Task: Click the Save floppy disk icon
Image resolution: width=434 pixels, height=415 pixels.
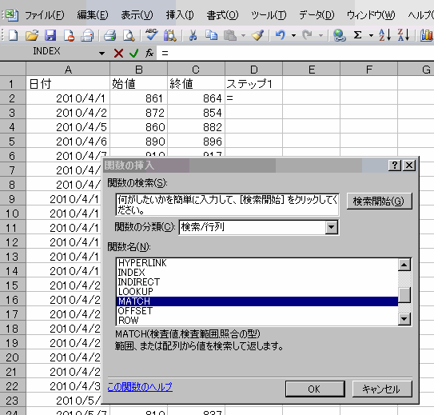Action: click(50, 35)
